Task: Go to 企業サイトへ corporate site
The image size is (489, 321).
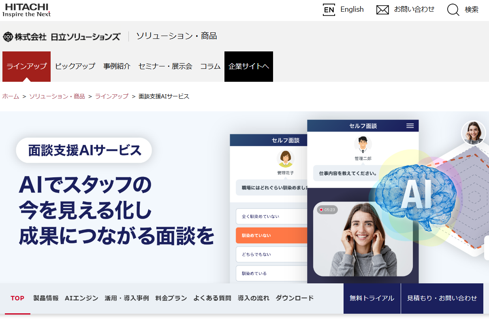Action: (x=249, y=66)
